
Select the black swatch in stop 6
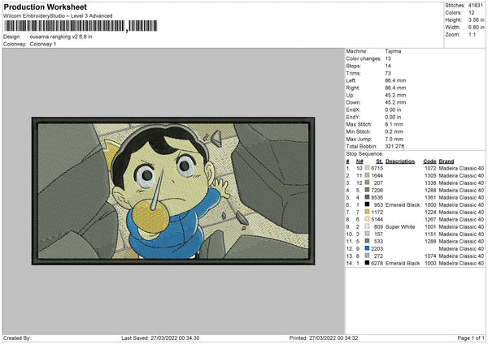click(368, 204)
